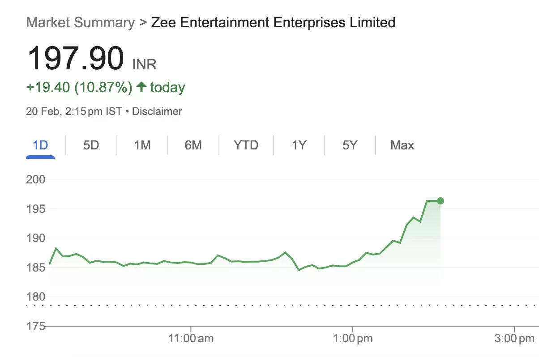Click the 11:00 am axis label

tap(191, 339)
